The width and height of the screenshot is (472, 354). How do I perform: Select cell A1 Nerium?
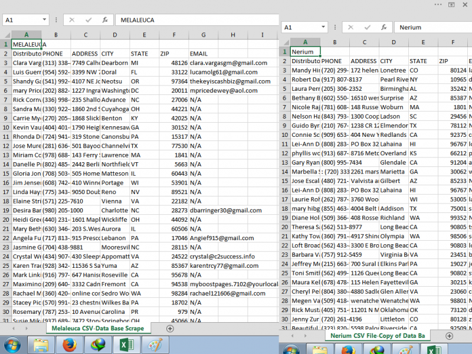(x=305, y=52)
